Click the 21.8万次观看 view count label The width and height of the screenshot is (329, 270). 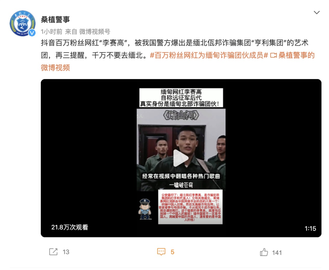pyautogui.click(x=70, y=228)
